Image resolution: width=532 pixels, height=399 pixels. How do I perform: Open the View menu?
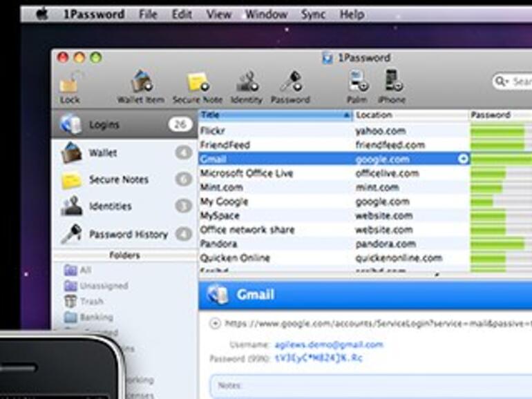(x=219, y=14)
